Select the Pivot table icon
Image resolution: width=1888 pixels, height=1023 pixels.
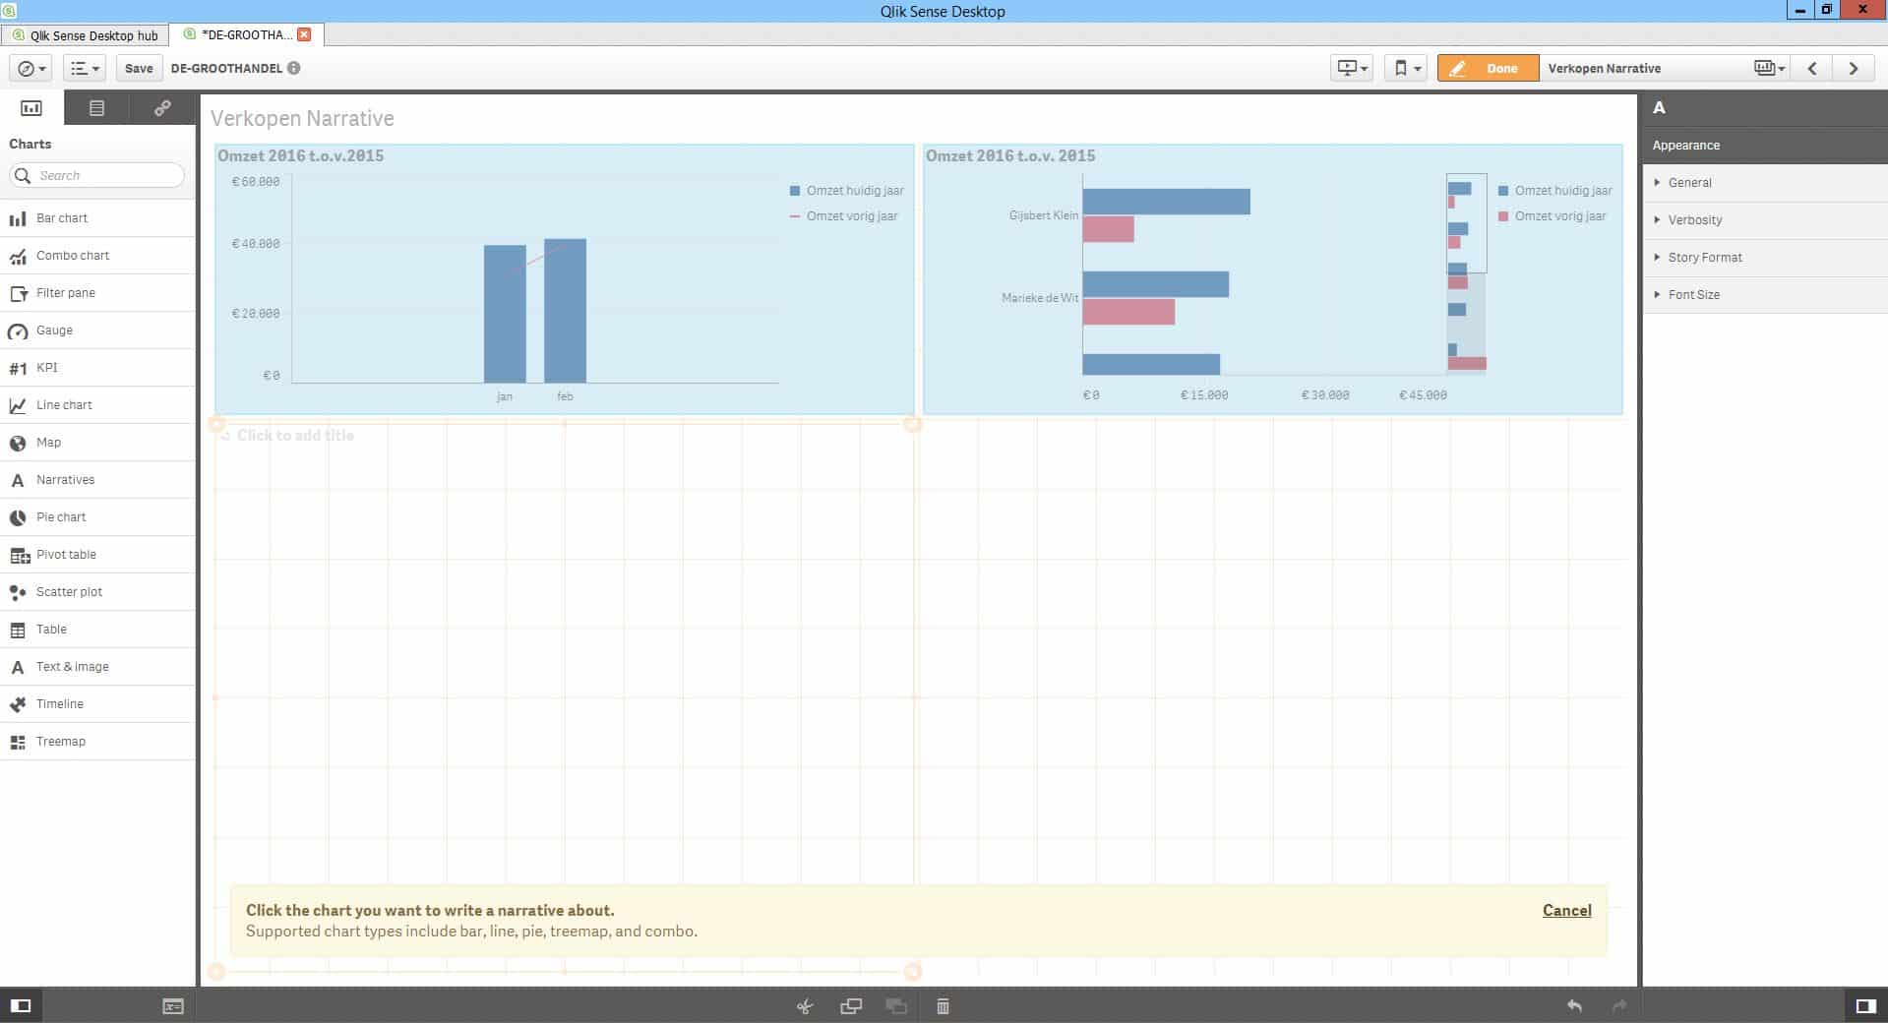click(20, 555)
